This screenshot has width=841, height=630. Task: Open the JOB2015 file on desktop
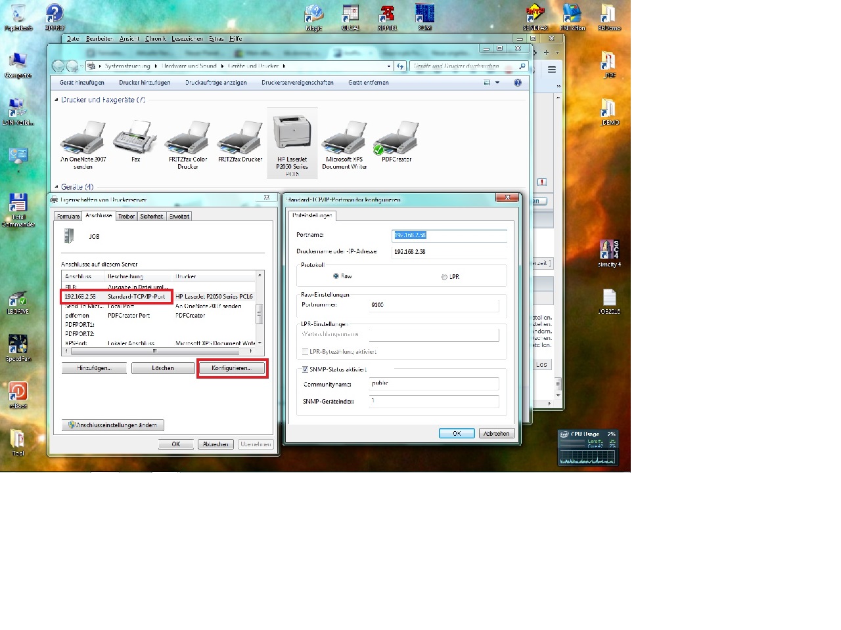click(609, 301)
